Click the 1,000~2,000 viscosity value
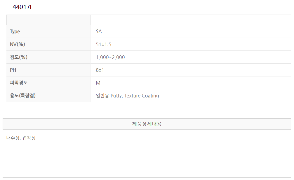 (110, 57)
